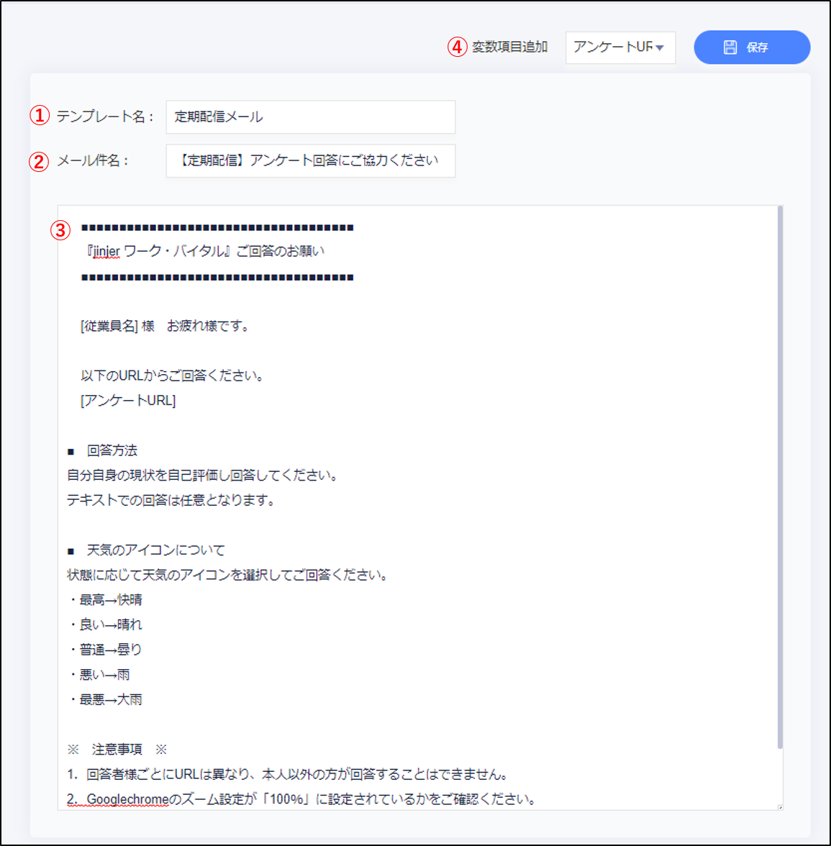Place cursor on [アンケートURL] placeholder in body
The width and height of the screenshot is (831, 846).
128,401
